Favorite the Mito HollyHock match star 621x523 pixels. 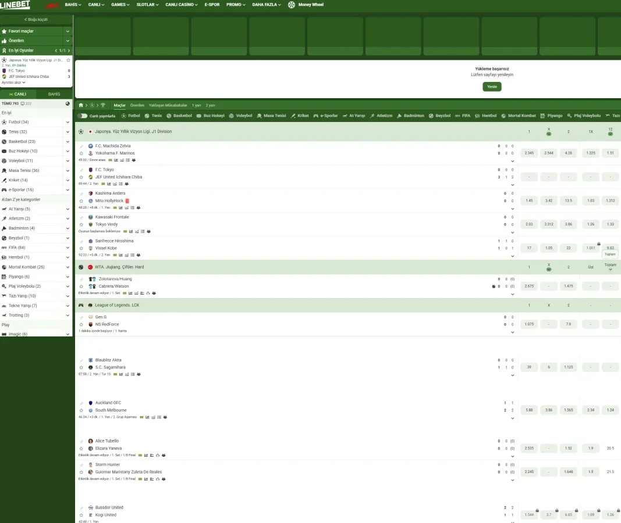click(x=81, y=201)
